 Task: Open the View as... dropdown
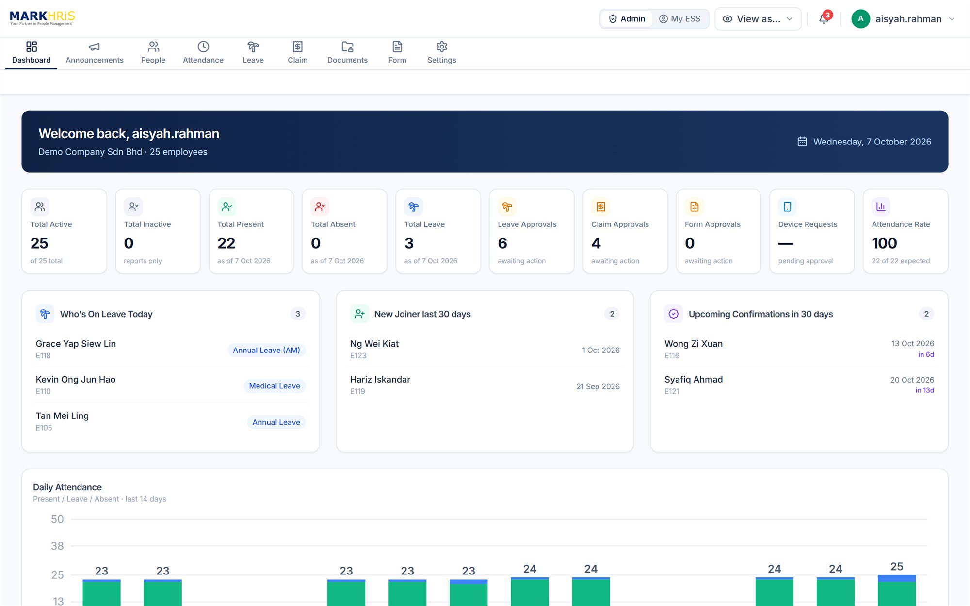(x=758, y=19)
